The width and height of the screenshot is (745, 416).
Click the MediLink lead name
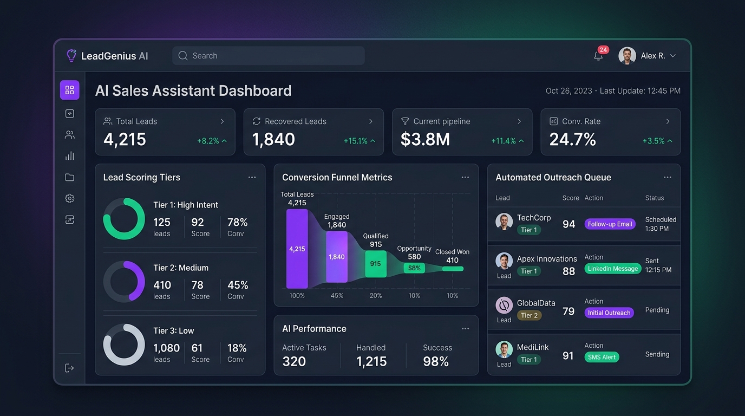point(533,347)
